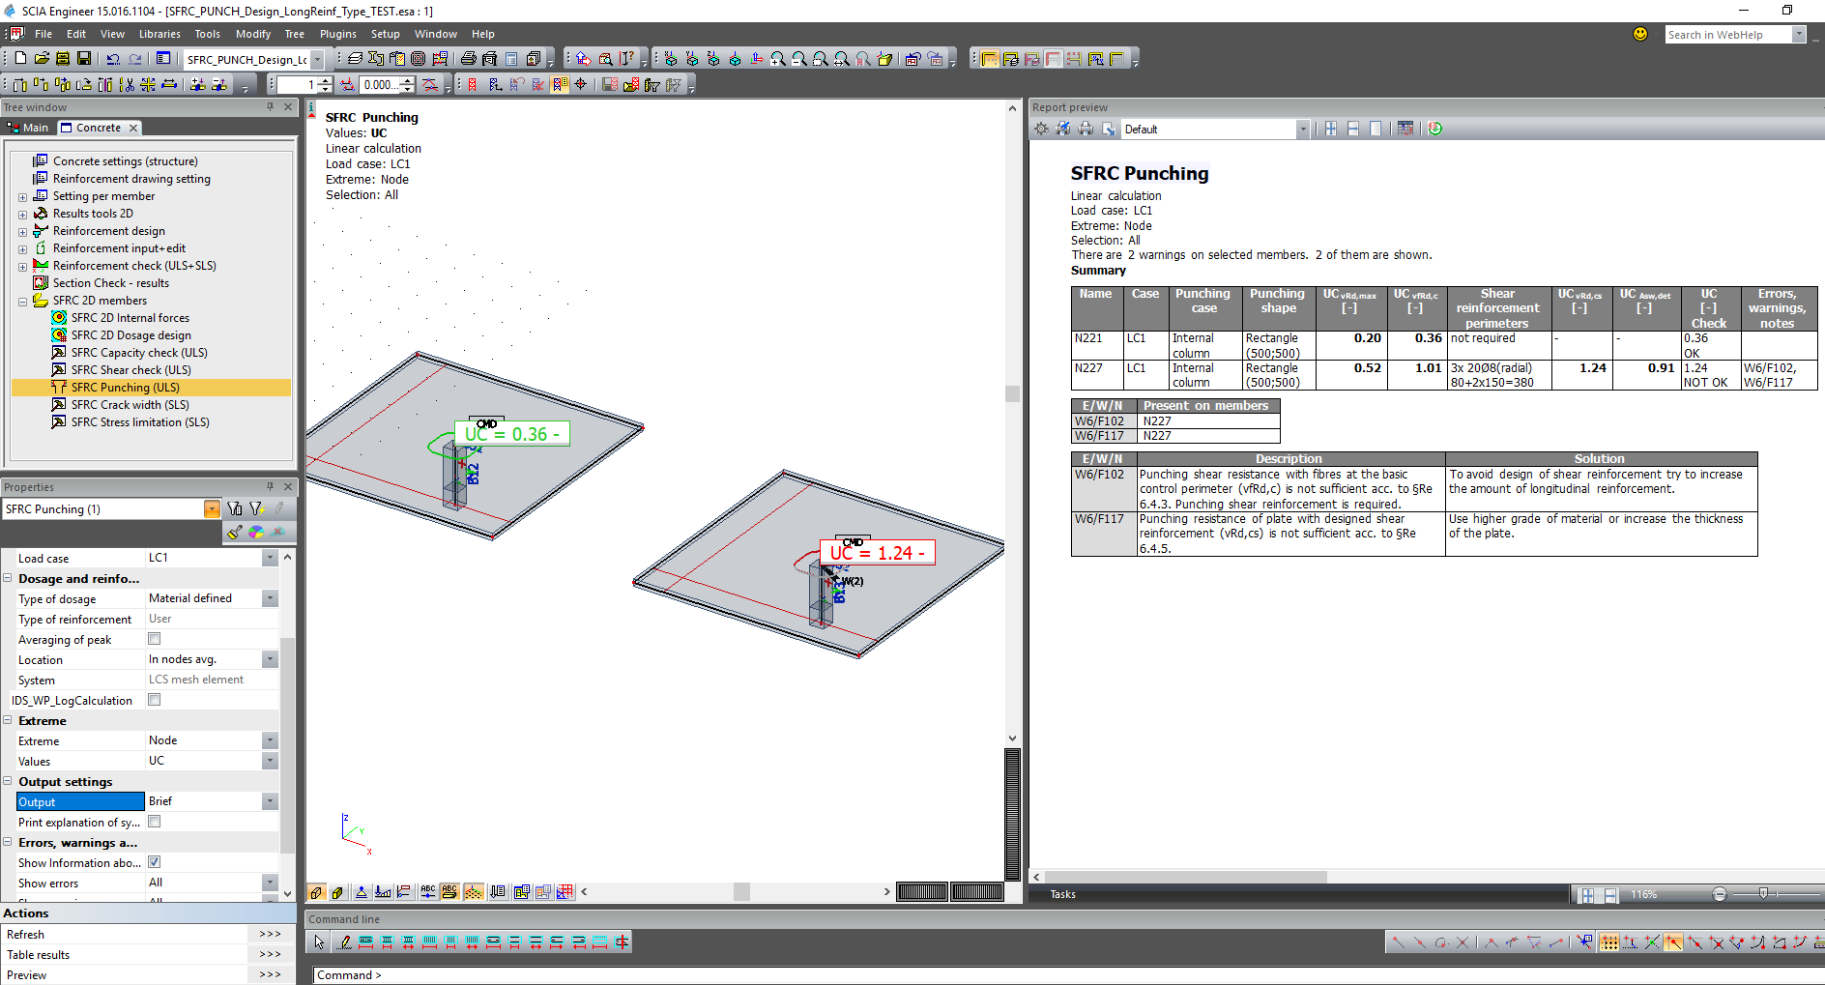
Task: Select the cursor arrow tool in the command line toolbar
Action: click(x=319, y=942)
